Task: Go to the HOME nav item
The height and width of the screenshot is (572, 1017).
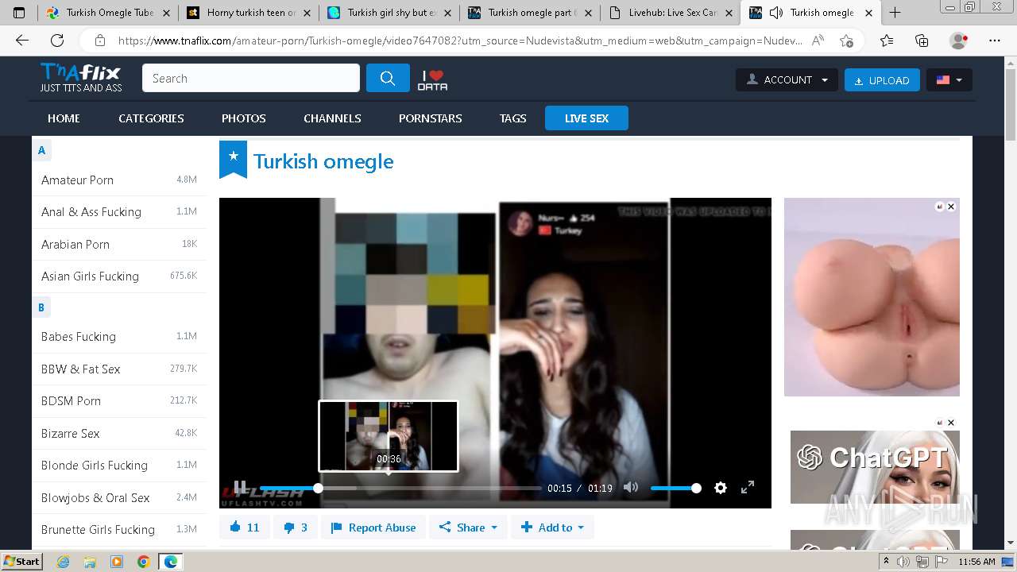Action: click(x=64, y=118)
